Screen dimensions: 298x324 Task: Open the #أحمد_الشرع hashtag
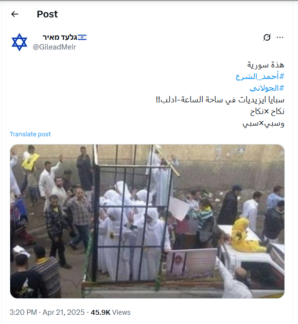coord(260,77)
